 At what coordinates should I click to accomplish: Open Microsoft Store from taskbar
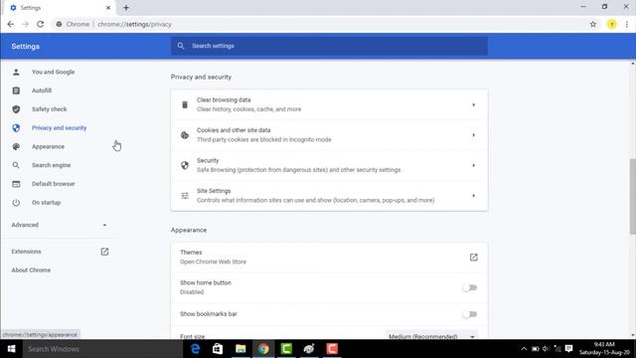pos(218,349)
